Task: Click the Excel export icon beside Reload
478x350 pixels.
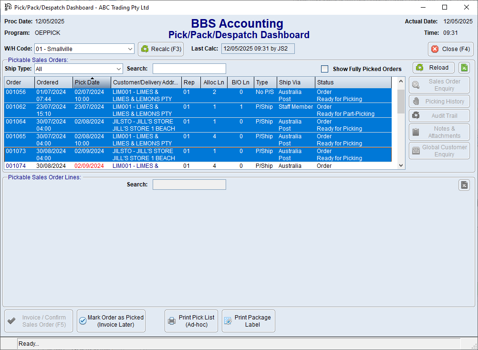Action: click(x=464, y=68)
